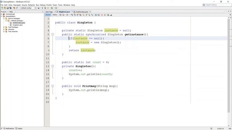Collapse the DesingPattern project node
The height and width of the screenshot is (130, 232).
coord(1,16)
